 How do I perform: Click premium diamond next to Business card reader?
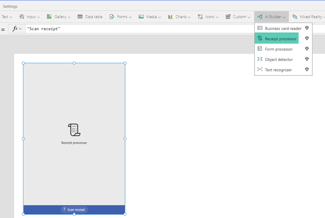coord(307,28)
